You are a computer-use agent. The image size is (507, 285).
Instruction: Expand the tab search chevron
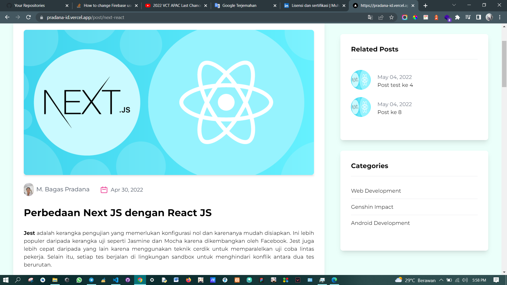(454, 5)
